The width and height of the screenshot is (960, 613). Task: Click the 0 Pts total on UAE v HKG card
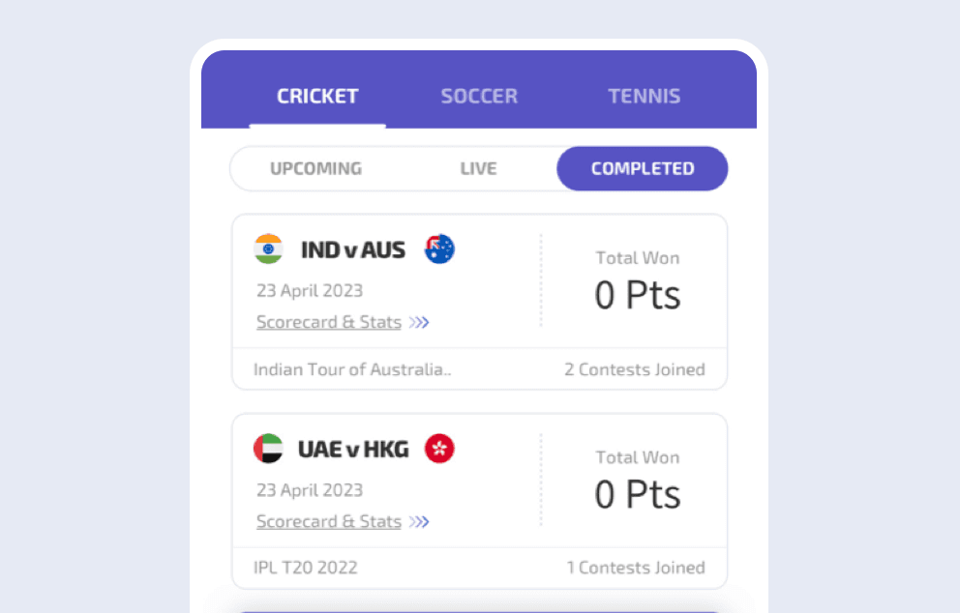pyautogui.click(x=637, y=493)
